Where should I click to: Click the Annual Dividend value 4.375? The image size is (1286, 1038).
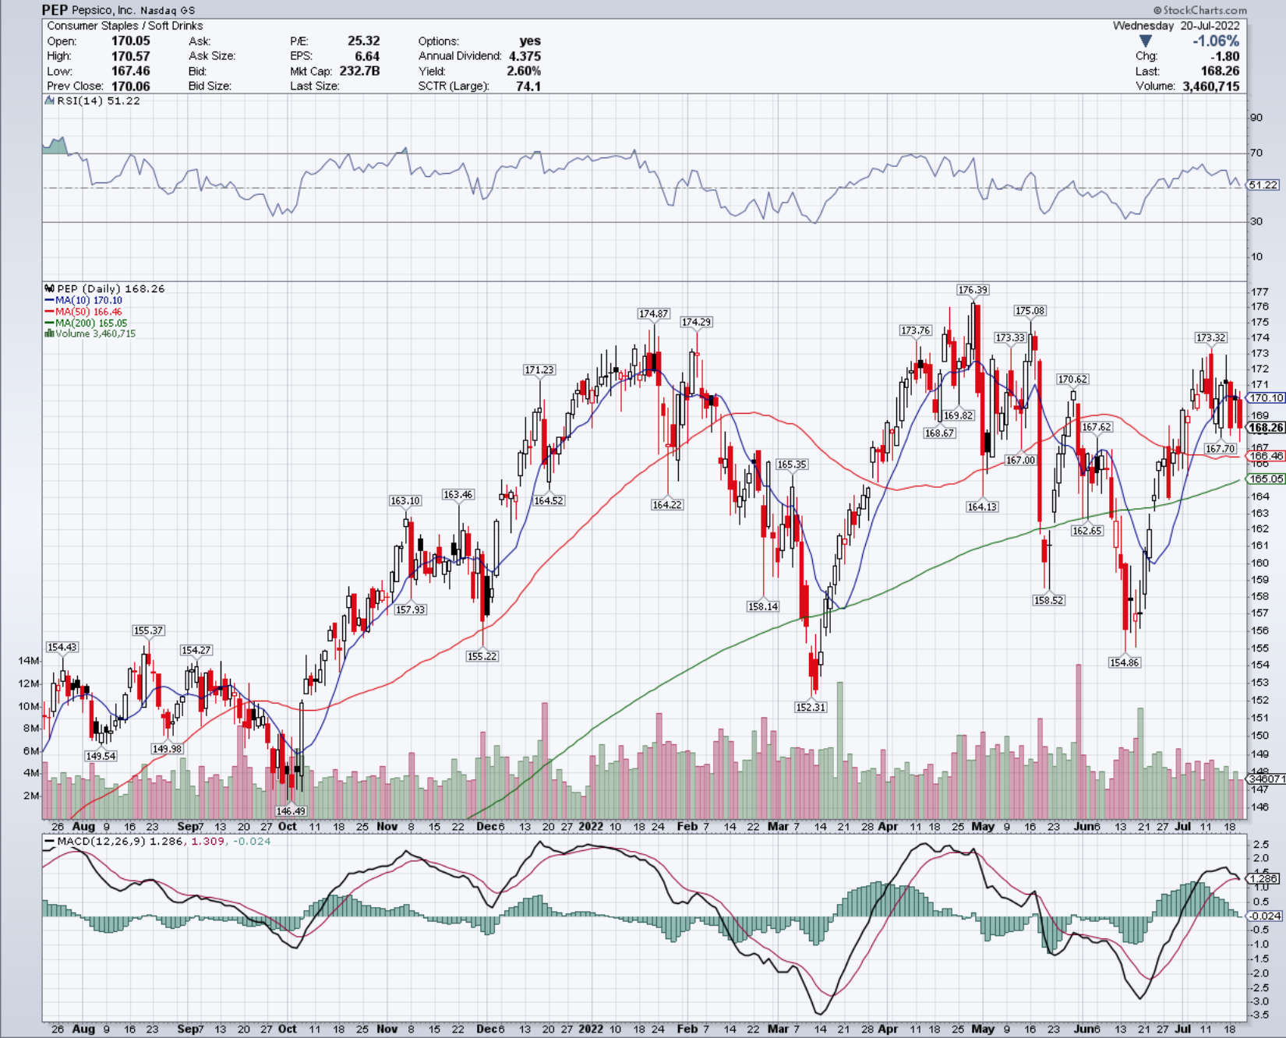click(525, 56)
